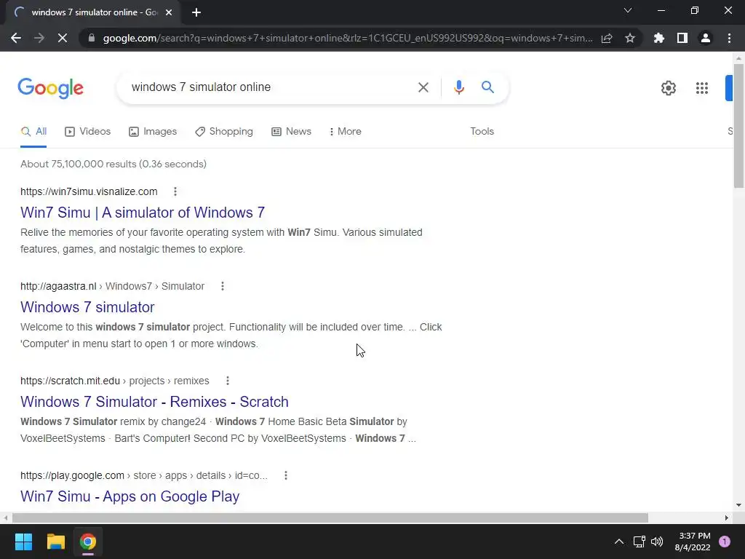The width and height of the screenshot is (745, 559).
Task: Open the search Tools options
Action: coord(482,132)
